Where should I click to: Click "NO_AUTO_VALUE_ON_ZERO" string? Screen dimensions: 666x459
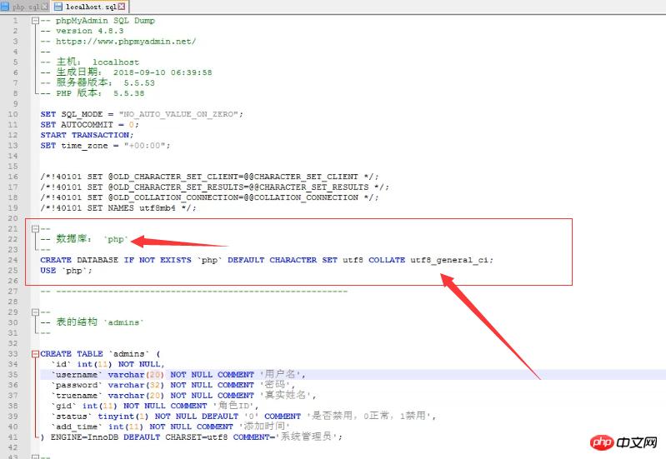point(178,114)
